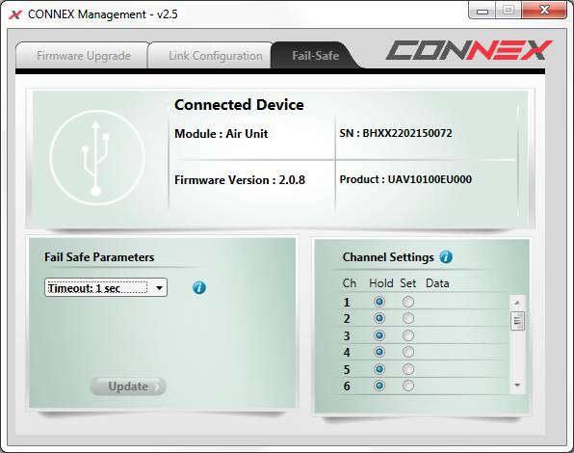The height and width of the screenshot is (453, 574).
Task: Select Set radio button for channel 4
Action: tap(408, 352)
